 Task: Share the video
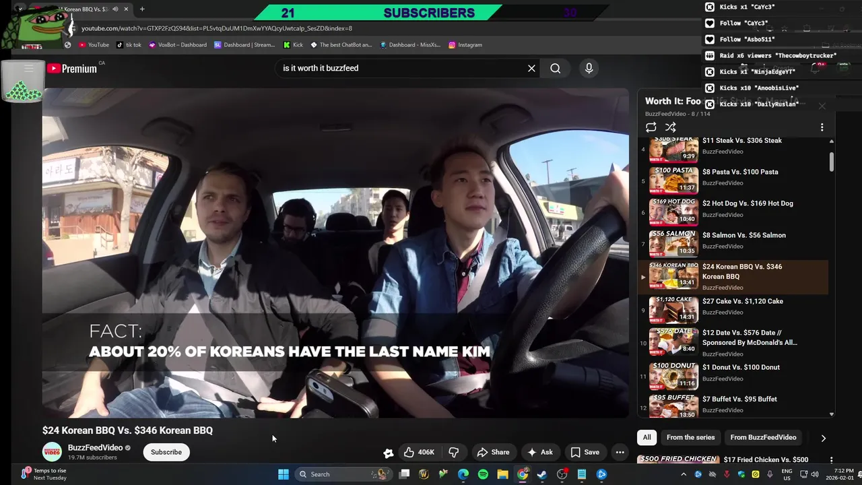coord(492,452)
